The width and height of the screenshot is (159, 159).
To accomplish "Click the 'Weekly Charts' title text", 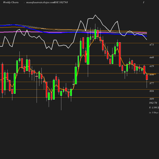I will pos(11,2).
